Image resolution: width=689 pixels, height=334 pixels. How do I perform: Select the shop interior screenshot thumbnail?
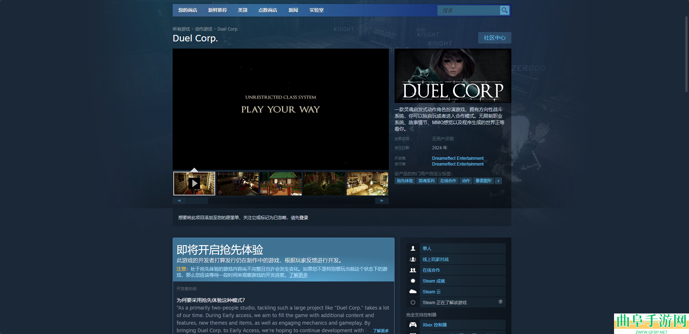coord(367,184)
